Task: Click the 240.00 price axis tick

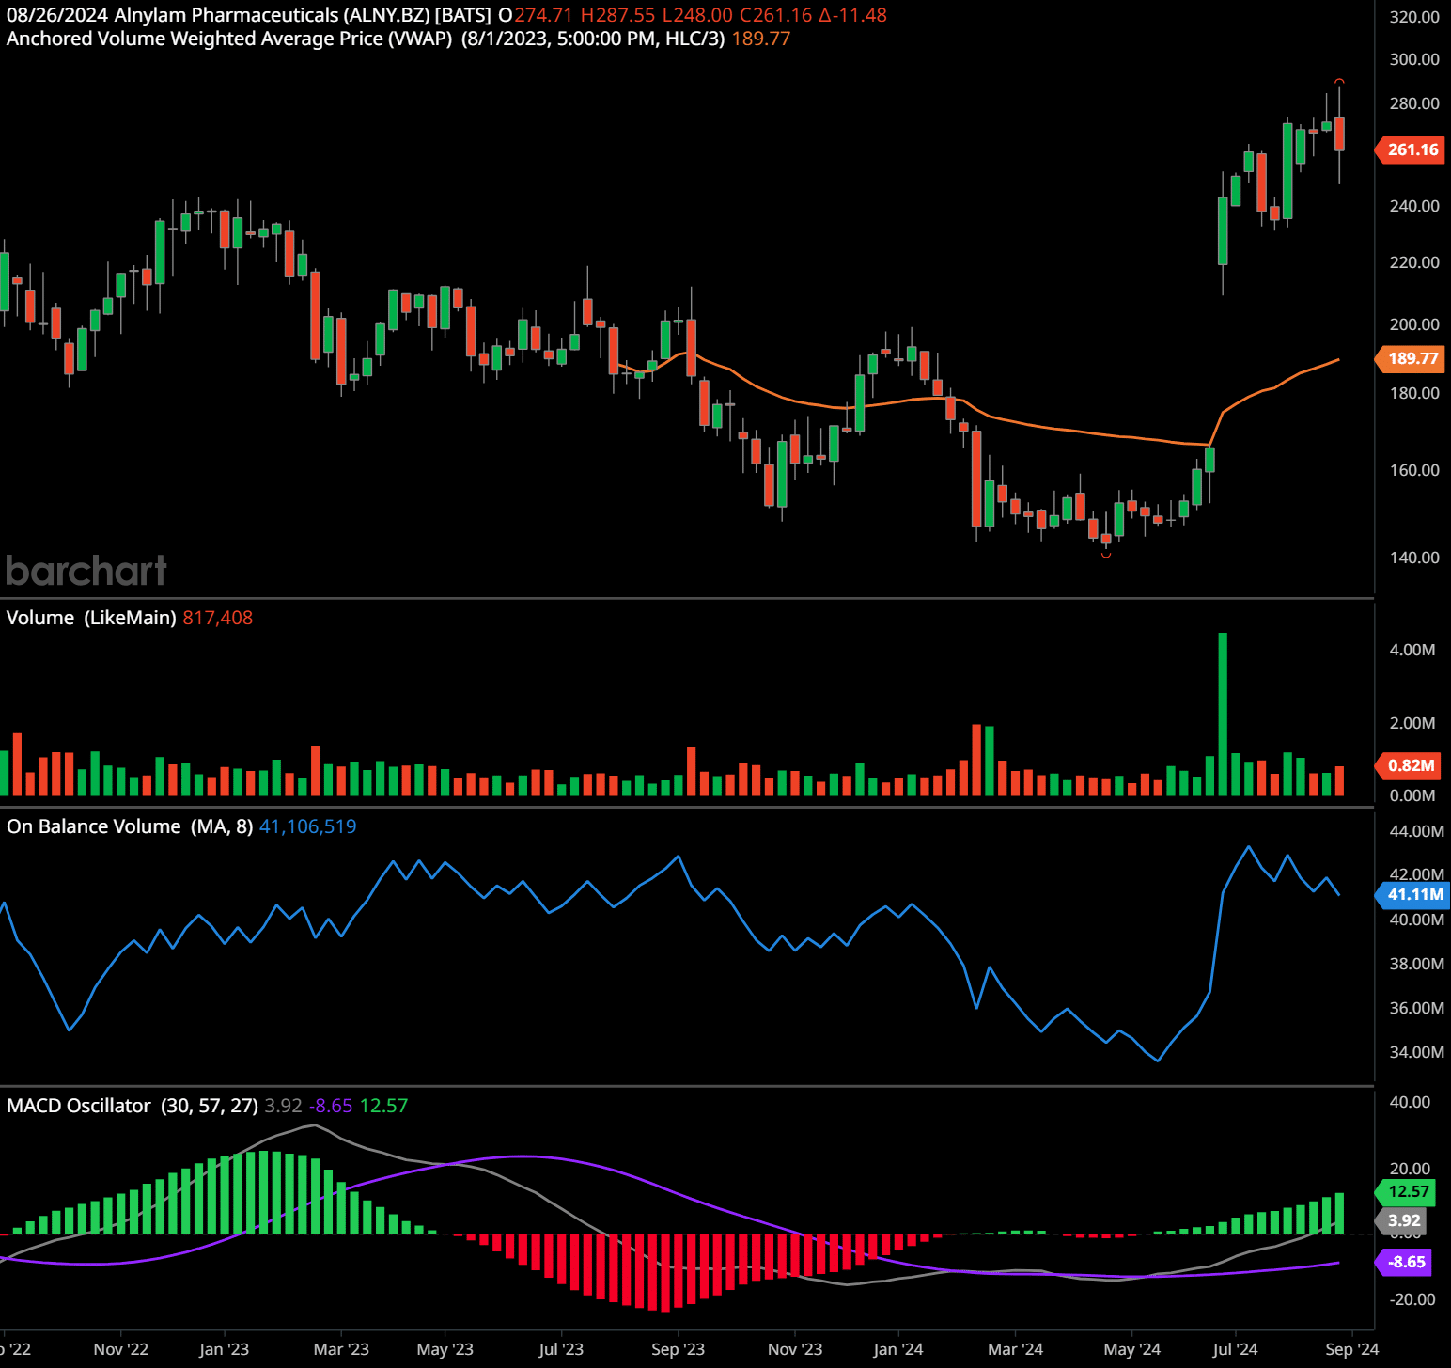Action: [1414, 206]
